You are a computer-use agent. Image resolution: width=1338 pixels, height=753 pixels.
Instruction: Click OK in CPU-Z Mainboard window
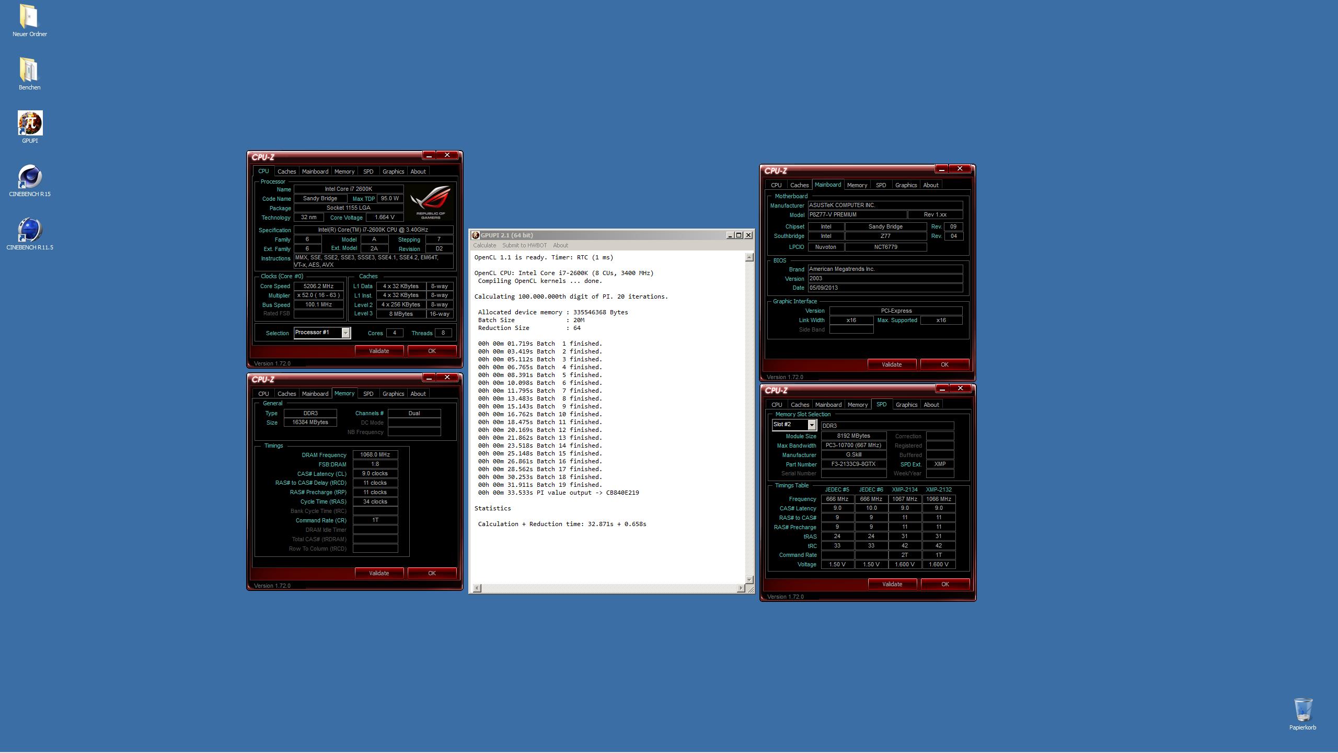[944, 364]
